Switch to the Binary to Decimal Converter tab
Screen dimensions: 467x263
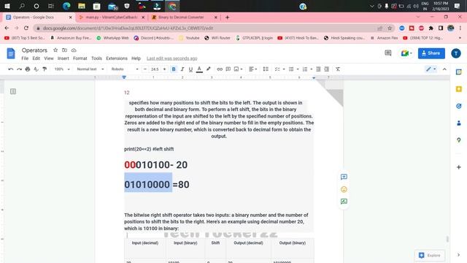point(181,18)
